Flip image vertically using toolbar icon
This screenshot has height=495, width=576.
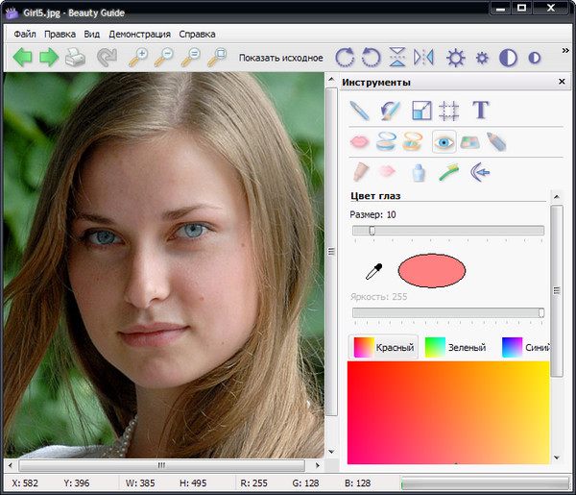(x=397, y=58)
